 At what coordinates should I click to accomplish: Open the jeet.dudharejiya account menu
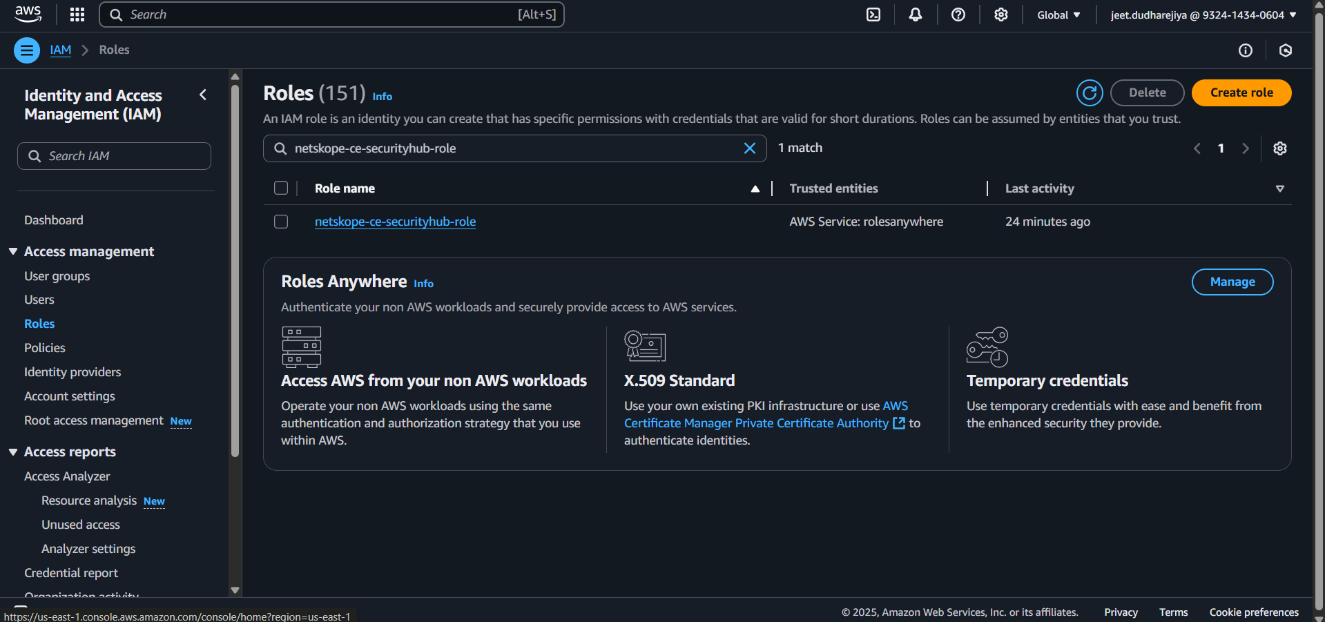pos(1203,15)
